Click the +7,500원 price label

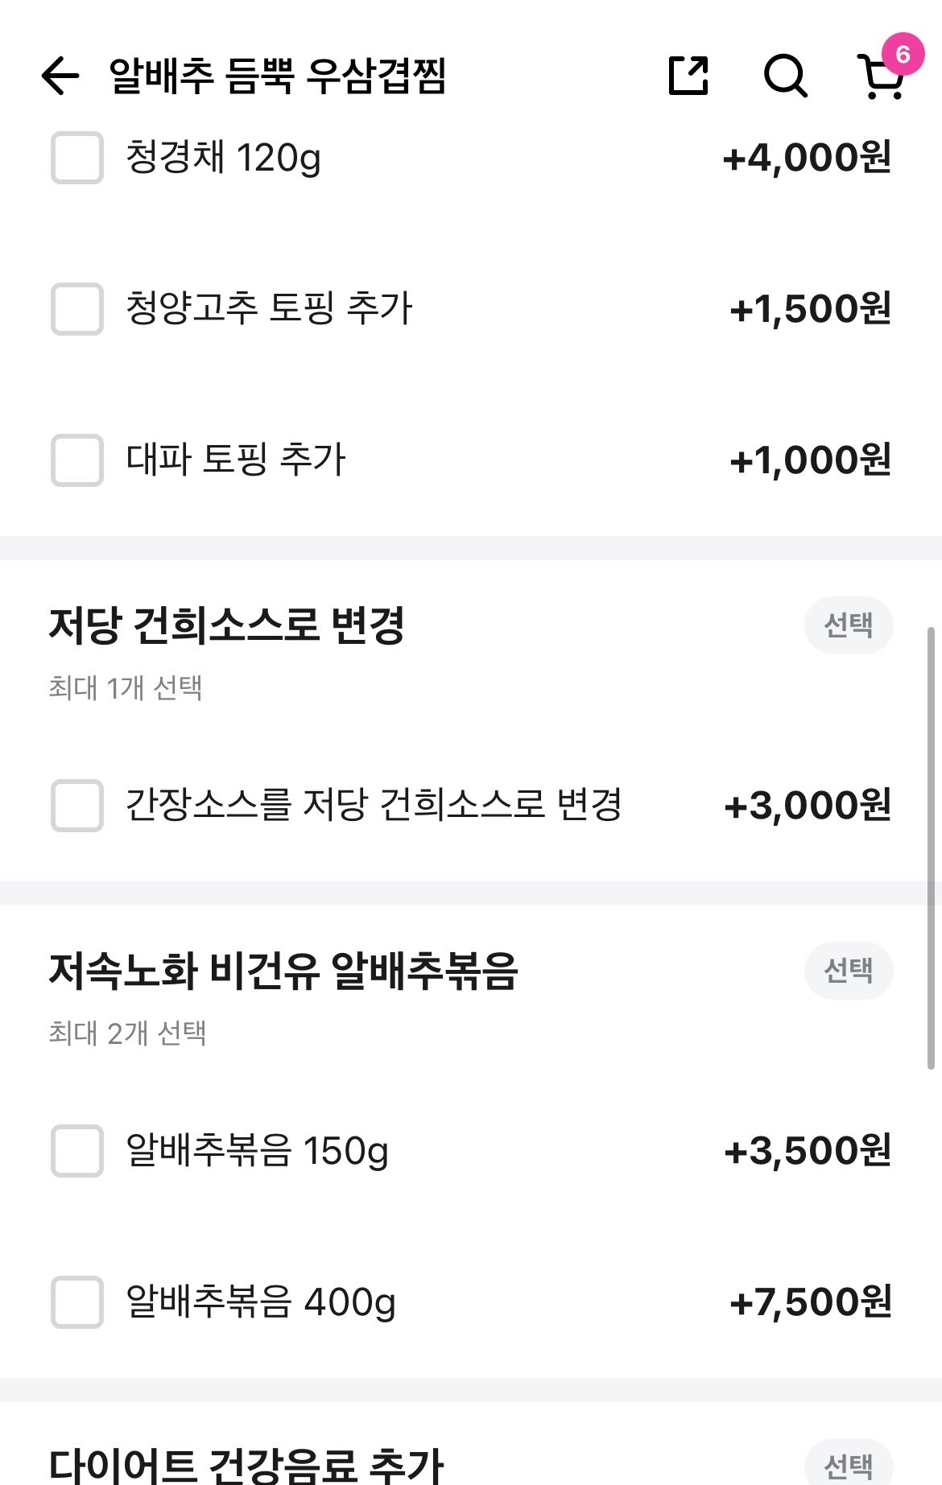[x=810, y=1301]
